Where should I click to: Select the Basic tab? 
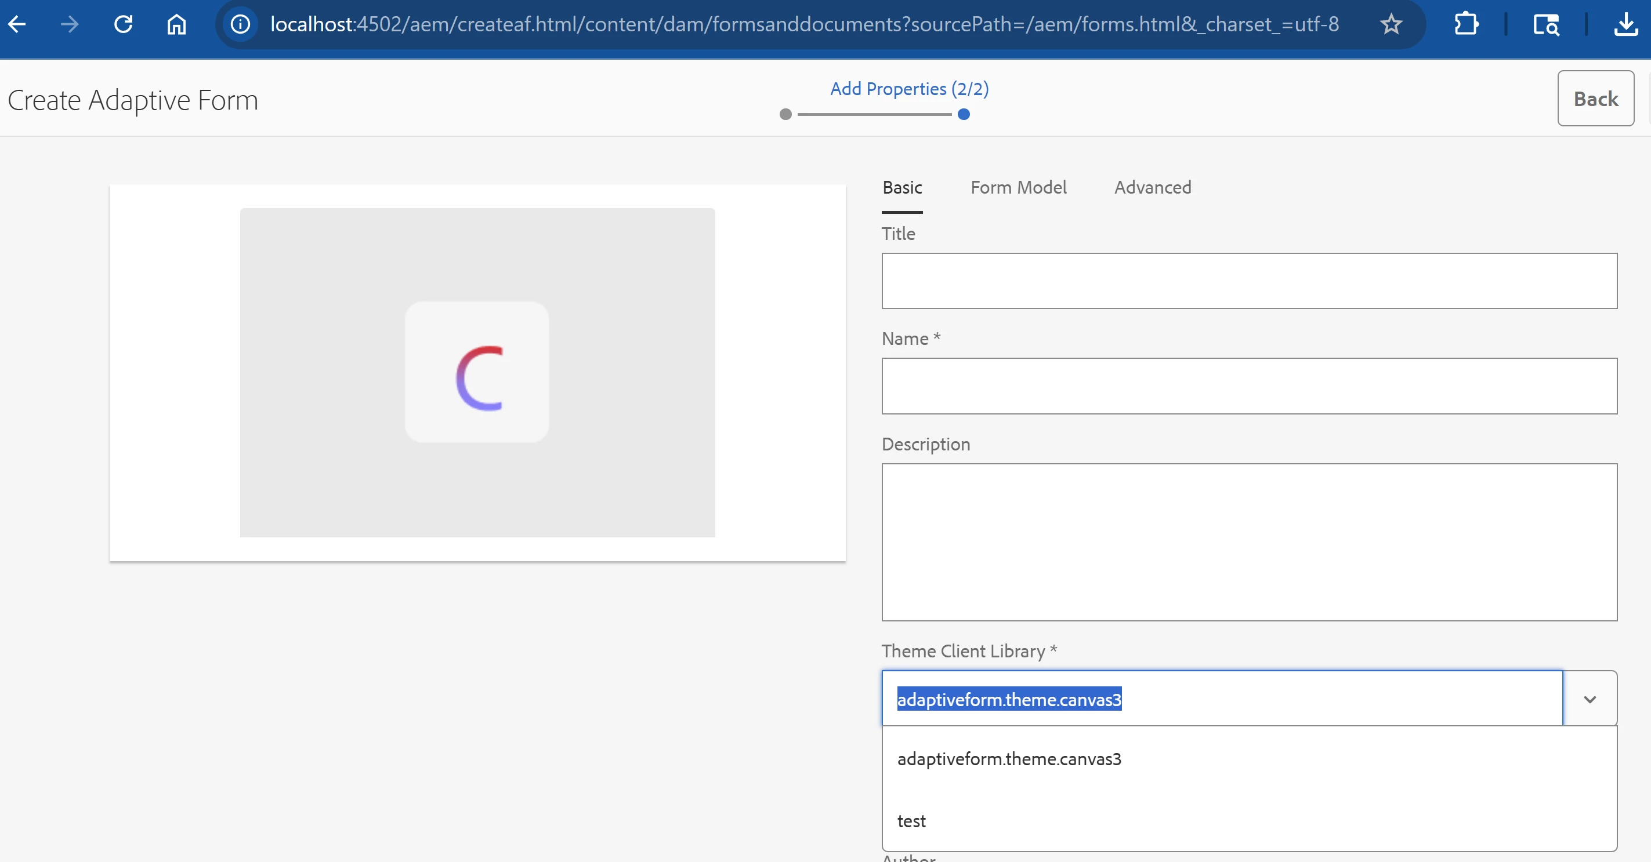(x=901, y=188)
